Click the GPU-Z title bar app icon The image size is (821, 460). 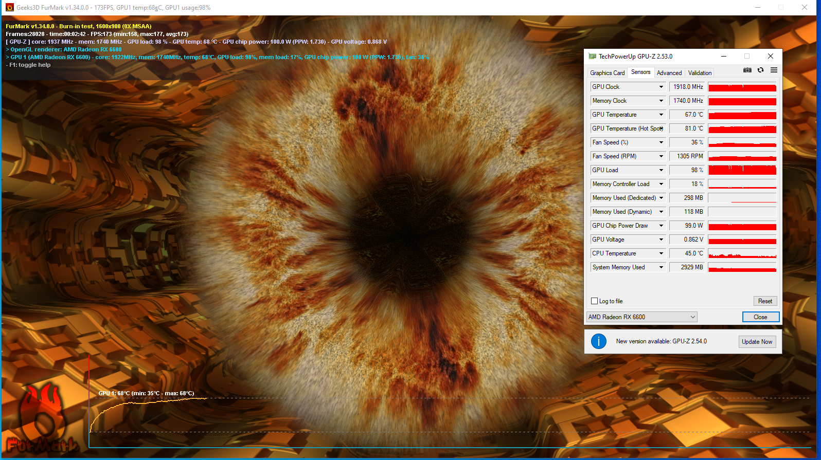[592, 57]
